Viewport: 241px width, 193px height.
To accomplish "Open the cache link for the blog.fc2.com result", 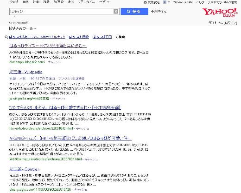I will (55, 62).
